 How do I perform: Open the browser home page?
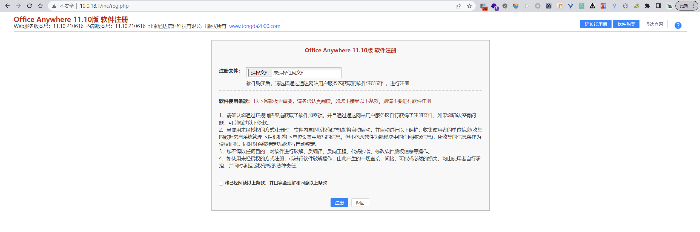tap(40, 6)
